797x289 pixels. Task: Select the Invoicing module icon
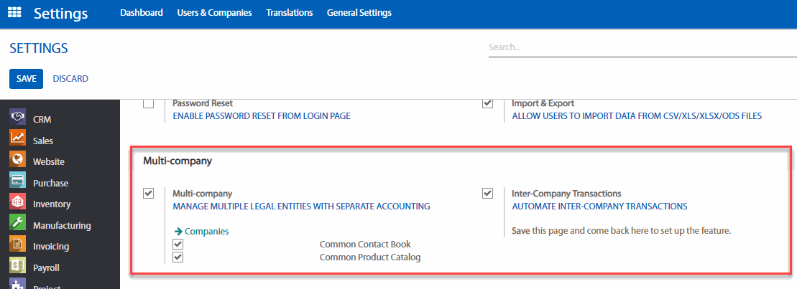(x=19, y=245)
